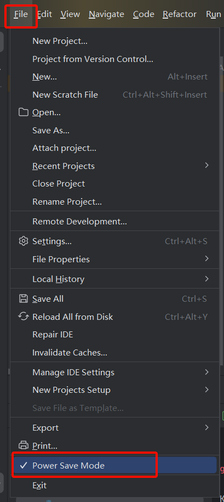Click the folder icon beside Open
The height and width of the screenshot is (502, 224).
(24, 112)
